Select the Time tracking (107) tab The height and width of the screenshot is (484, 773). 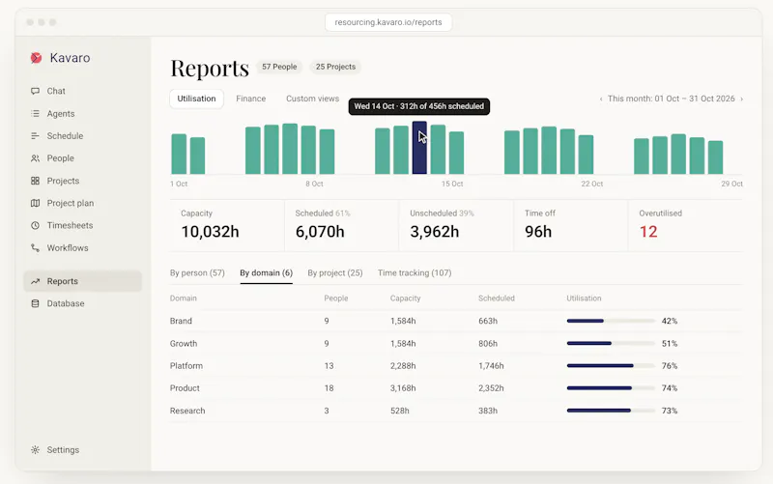[x=415, y=273]
